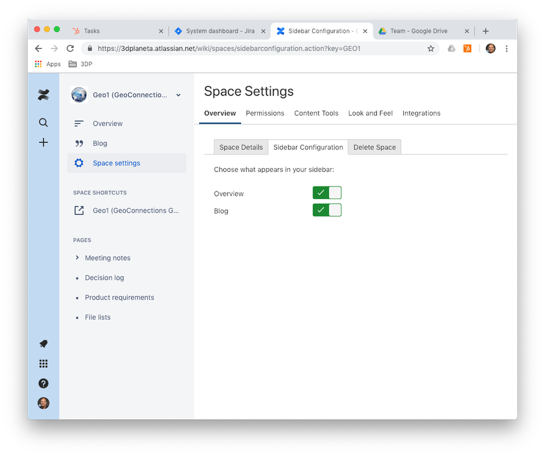Click the external shortcut link icon
This screenshot has width=545, height=456.
click(79, 211)
